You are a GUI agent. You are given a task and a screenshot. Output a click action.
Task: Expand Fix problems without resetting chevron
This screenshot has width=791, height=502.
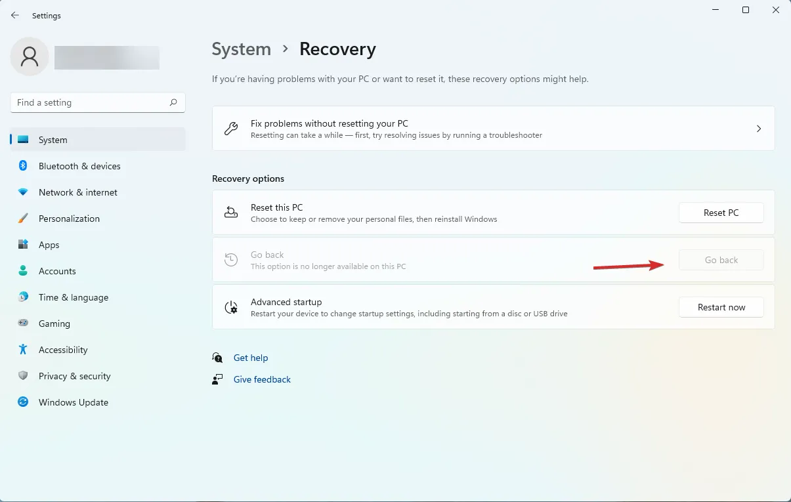759,129
